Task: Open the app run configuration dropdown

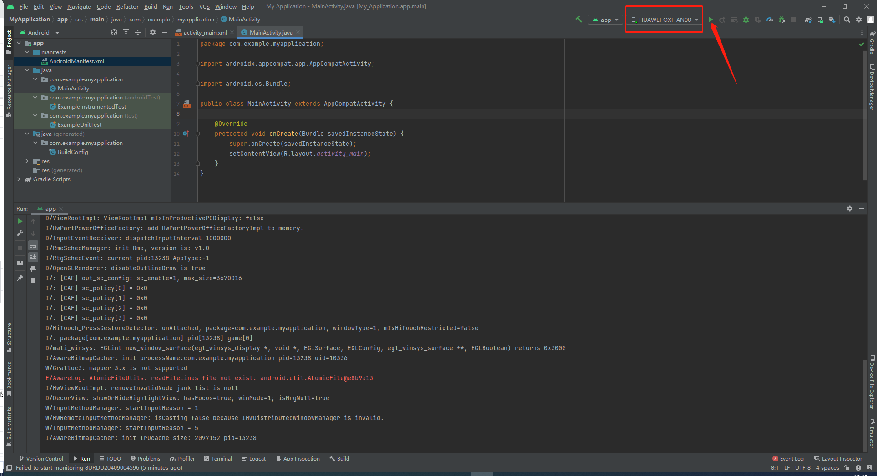Action: pyautogui.click(x=605, y=20)
